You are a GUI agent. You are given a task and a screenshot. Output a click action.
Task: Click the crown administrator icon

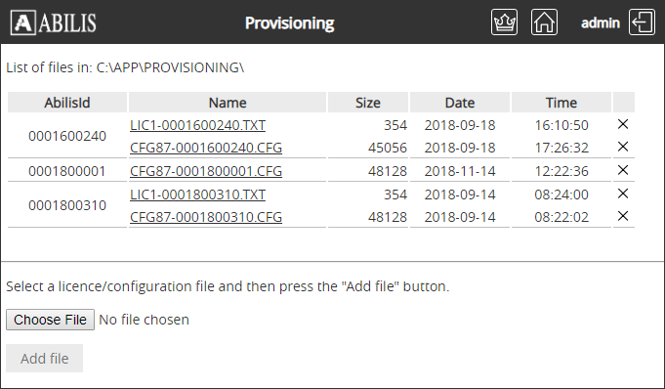pyautogui.click(x=504, y=22)
